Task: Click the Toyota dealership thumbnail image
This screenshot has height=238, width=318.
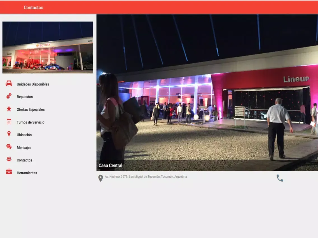Action: [x=48, y=47]
